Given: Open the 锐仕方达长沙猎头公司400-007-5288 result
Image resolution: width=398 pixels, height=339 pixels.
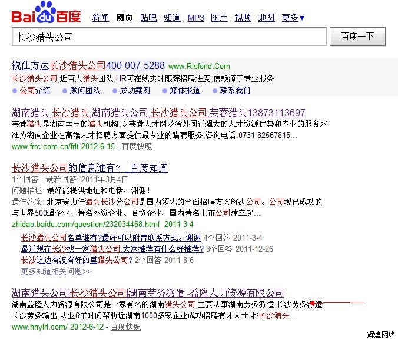Looking at the screenshot, I should 88,66.
